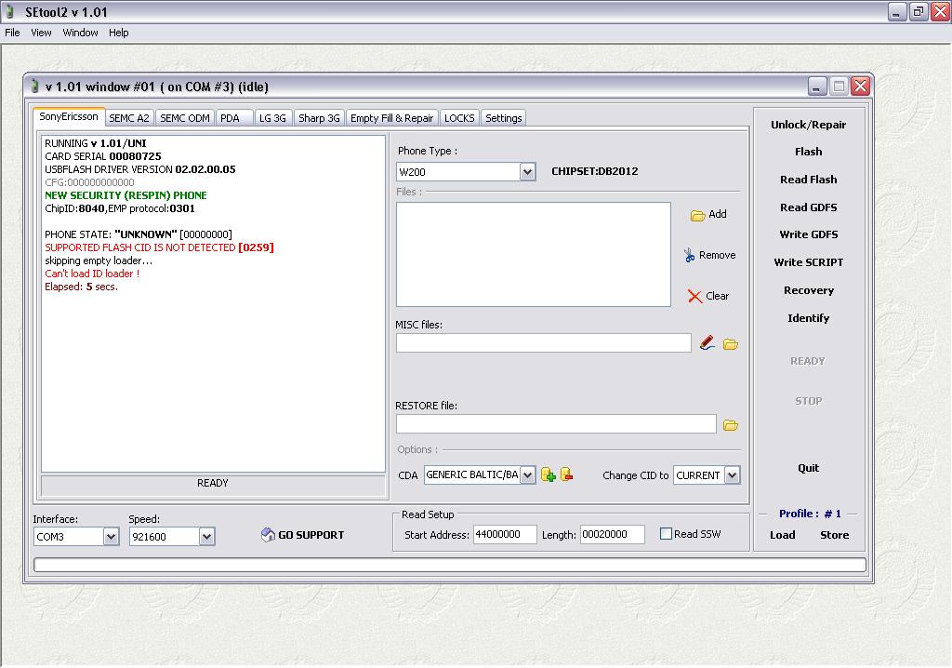
Task: Click the Read GDFS button
Action: [x=808, y=207]
